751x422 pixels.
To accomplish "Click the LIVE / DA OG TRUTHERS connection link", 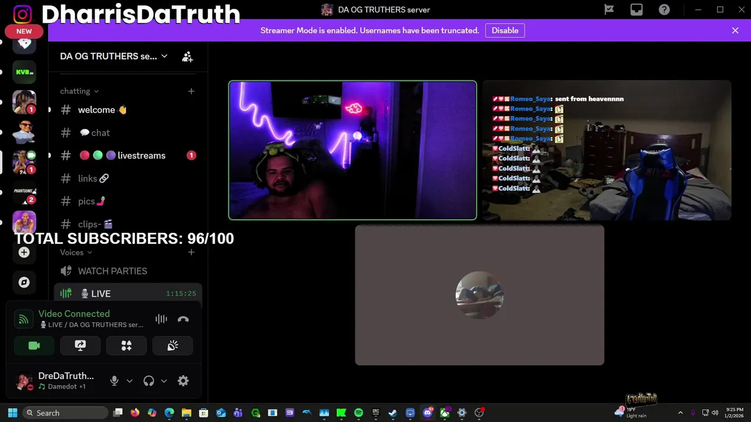I will [92, 325].
